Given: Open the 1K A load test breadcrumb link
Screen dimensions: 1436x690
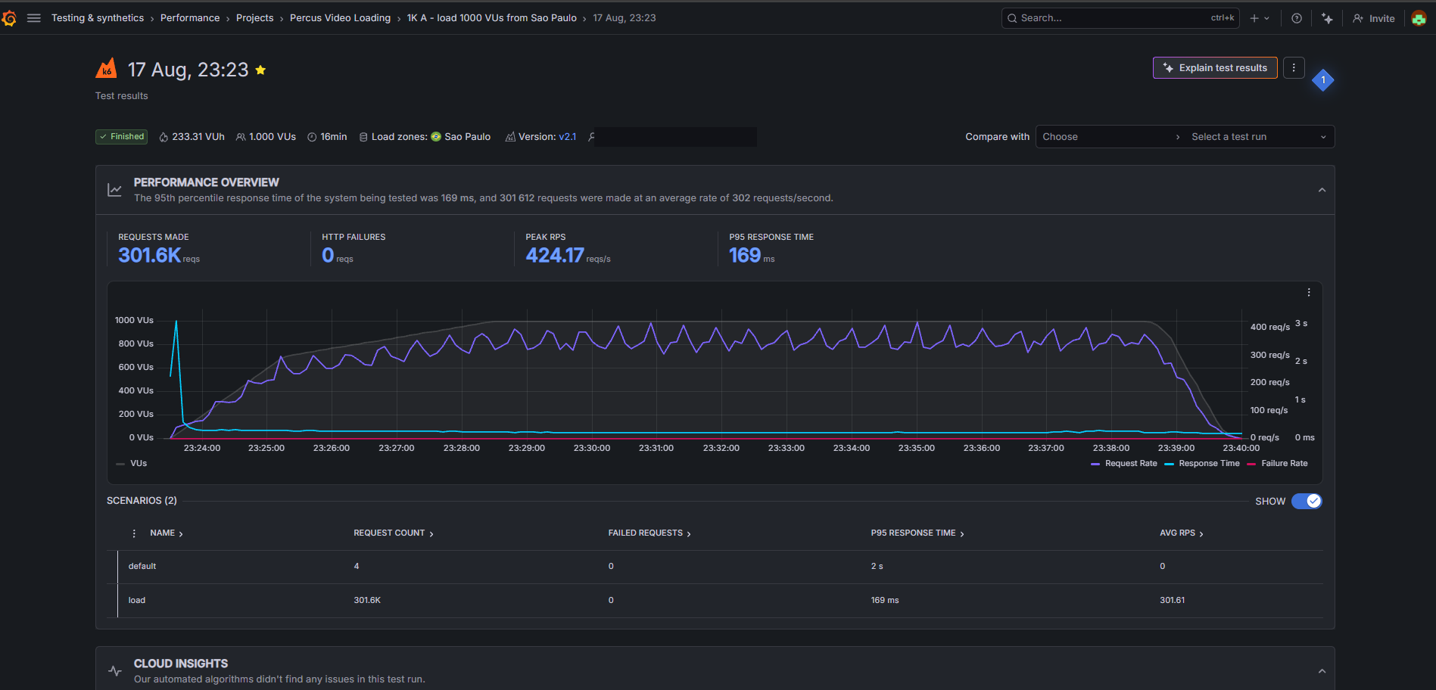Looking at the screenshot, I should [x=492, y=18].
